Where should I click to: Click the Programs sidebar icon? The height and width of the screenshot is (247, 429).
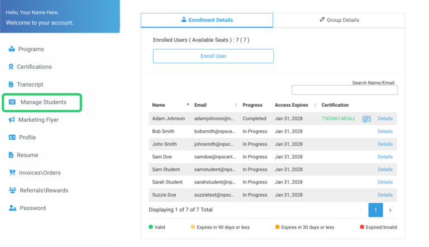[12, 49]
